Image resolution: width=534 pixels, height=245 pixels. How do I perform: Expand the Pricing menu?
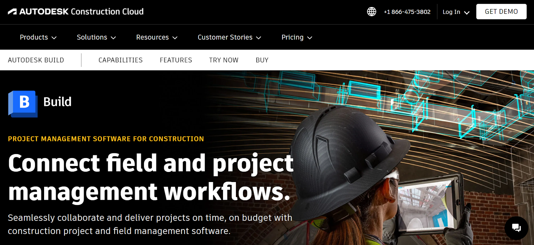point(297,37)
